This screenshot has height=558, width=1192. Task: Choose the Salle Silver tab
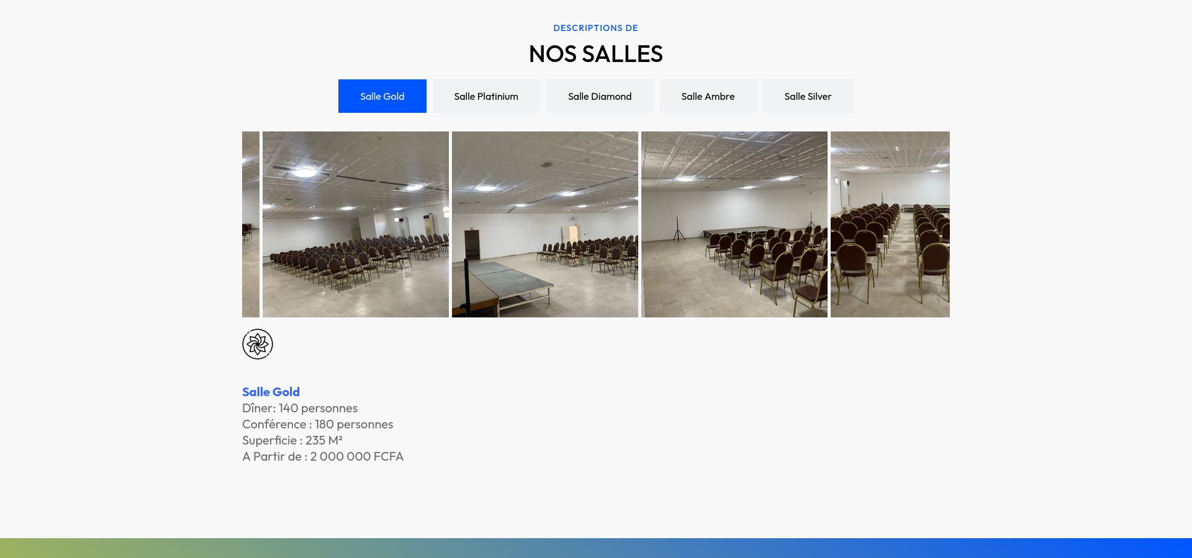coord(807,96)
